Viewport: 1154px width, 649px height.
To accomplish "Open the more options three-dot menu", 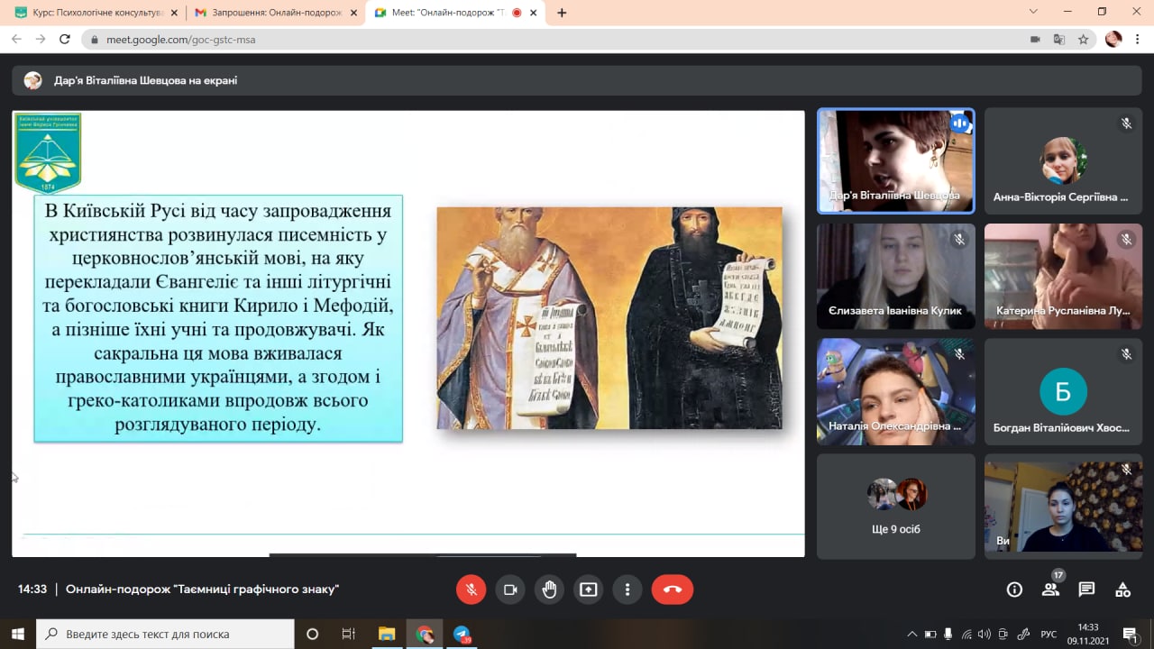I will point(627,590).
